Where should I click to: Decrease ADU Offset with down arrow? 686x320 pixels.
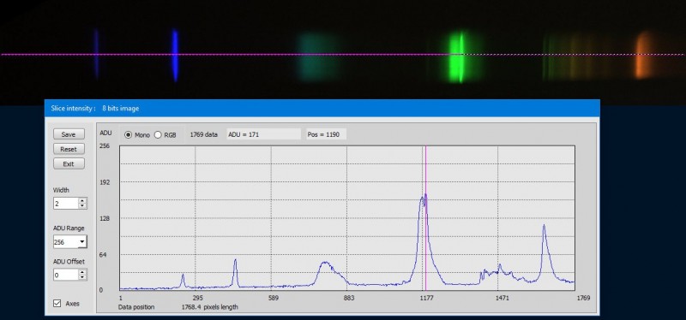(x=82, y=276)
